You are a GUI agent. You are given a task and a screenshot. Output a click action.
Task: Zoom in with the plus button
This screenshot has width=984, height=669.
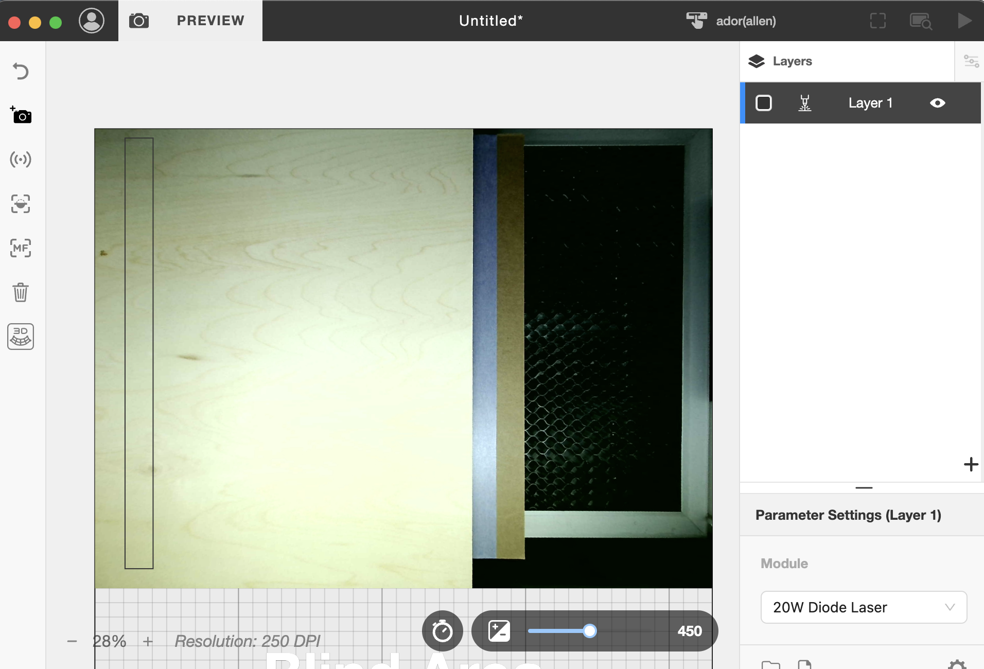tap(148, 641)
